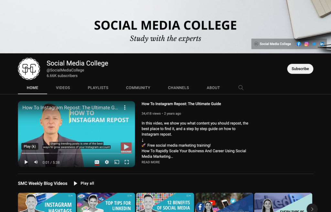Open the Top Tips for LinkedIn thumbnail
Image resolution: width=331 pixels, height=212 pixels.
[106, 202]
